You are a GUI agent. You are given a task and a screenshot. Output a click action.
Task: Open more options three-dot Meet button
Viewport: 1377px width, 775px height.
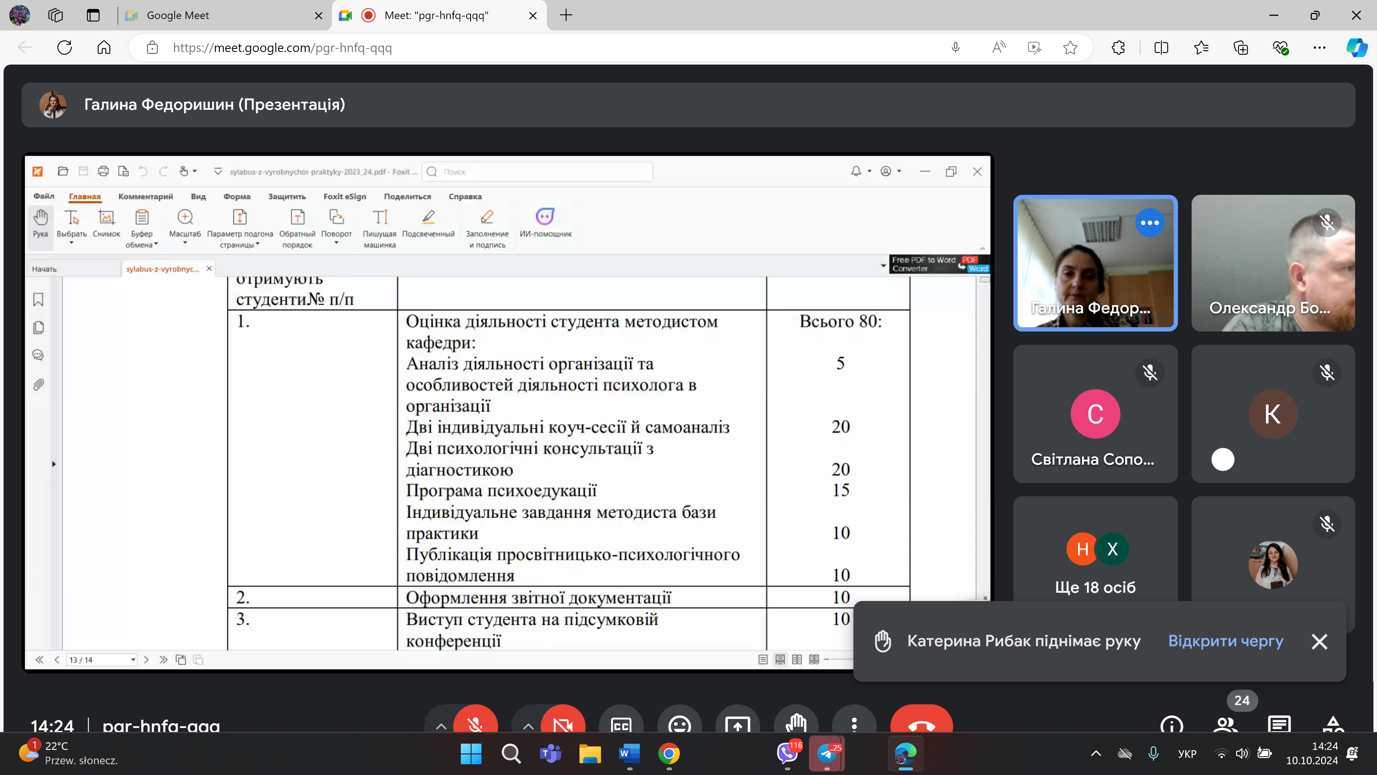point(854,723)
